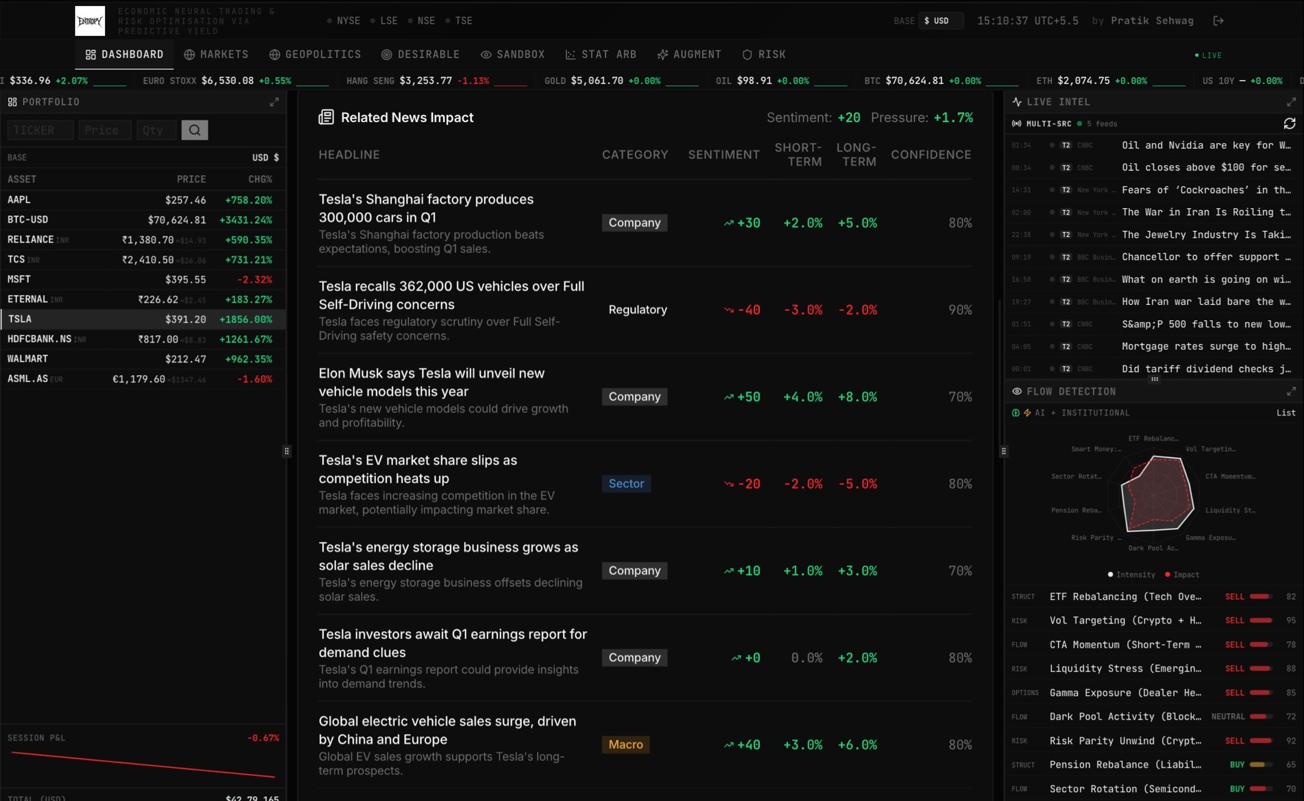Click the TICKER input field

coord(40,130)
